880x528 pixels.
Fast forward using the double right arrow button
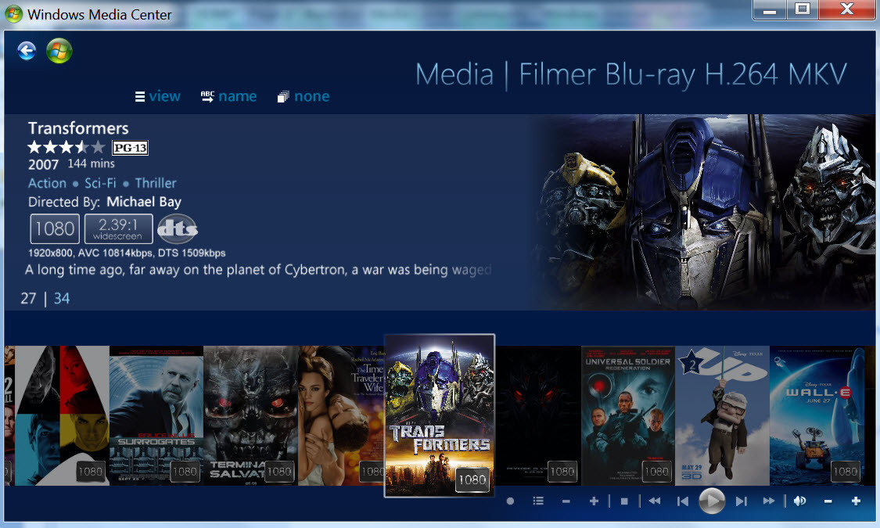tap(769, 501)
